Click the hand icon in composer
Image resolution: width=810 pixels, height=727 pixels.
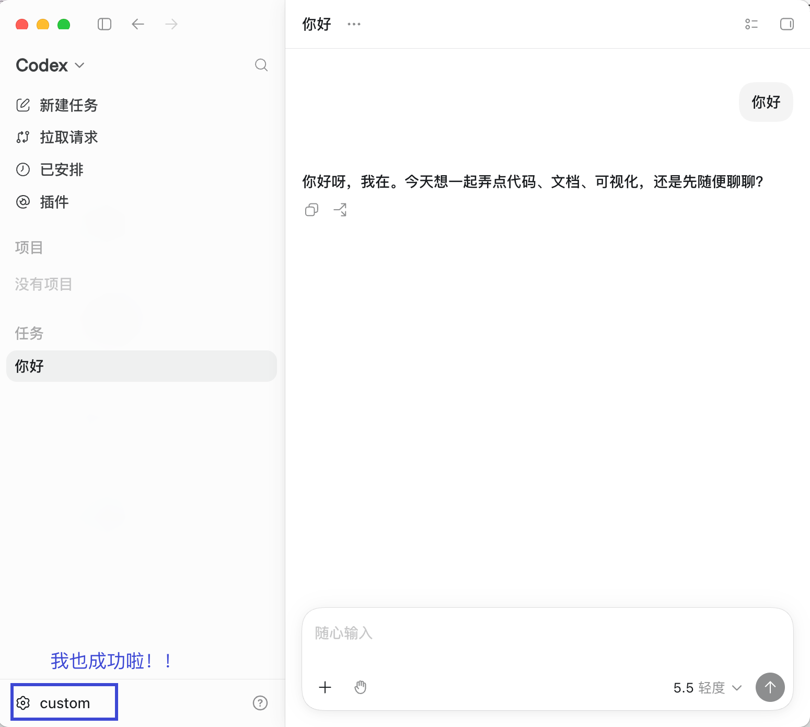(x=361, y=687)
